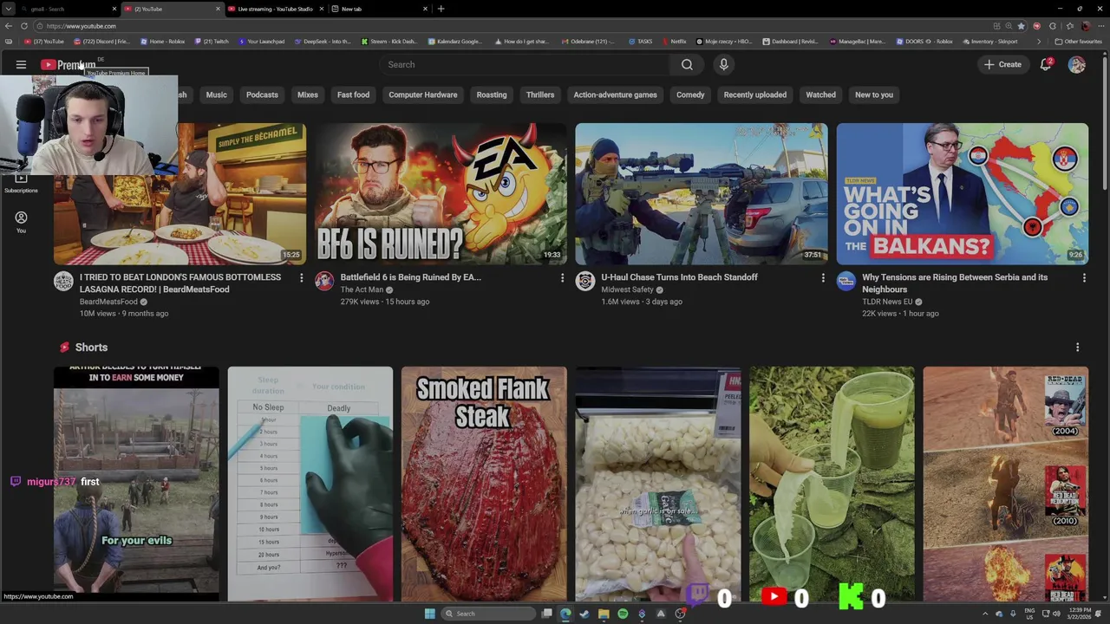Select the Action-adventure games chip

[x=615, y=94]
